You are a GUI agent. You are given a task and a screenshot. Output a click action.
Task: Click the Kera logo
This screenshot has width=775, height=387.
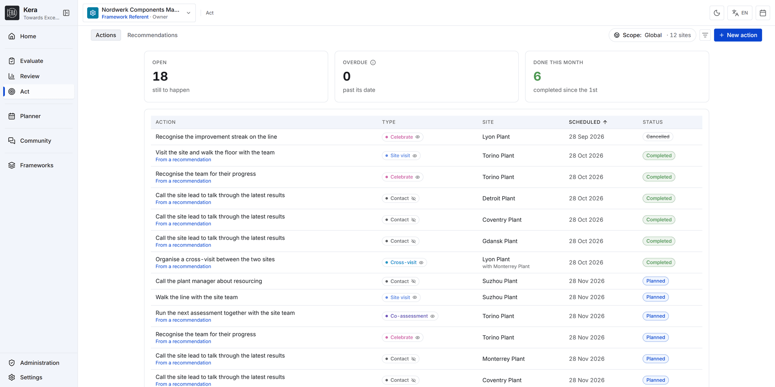(x=12, y=13)
